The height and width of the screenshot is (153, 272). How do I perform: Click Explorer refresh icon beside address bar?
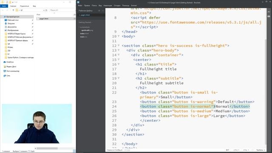tap(46, 10)
